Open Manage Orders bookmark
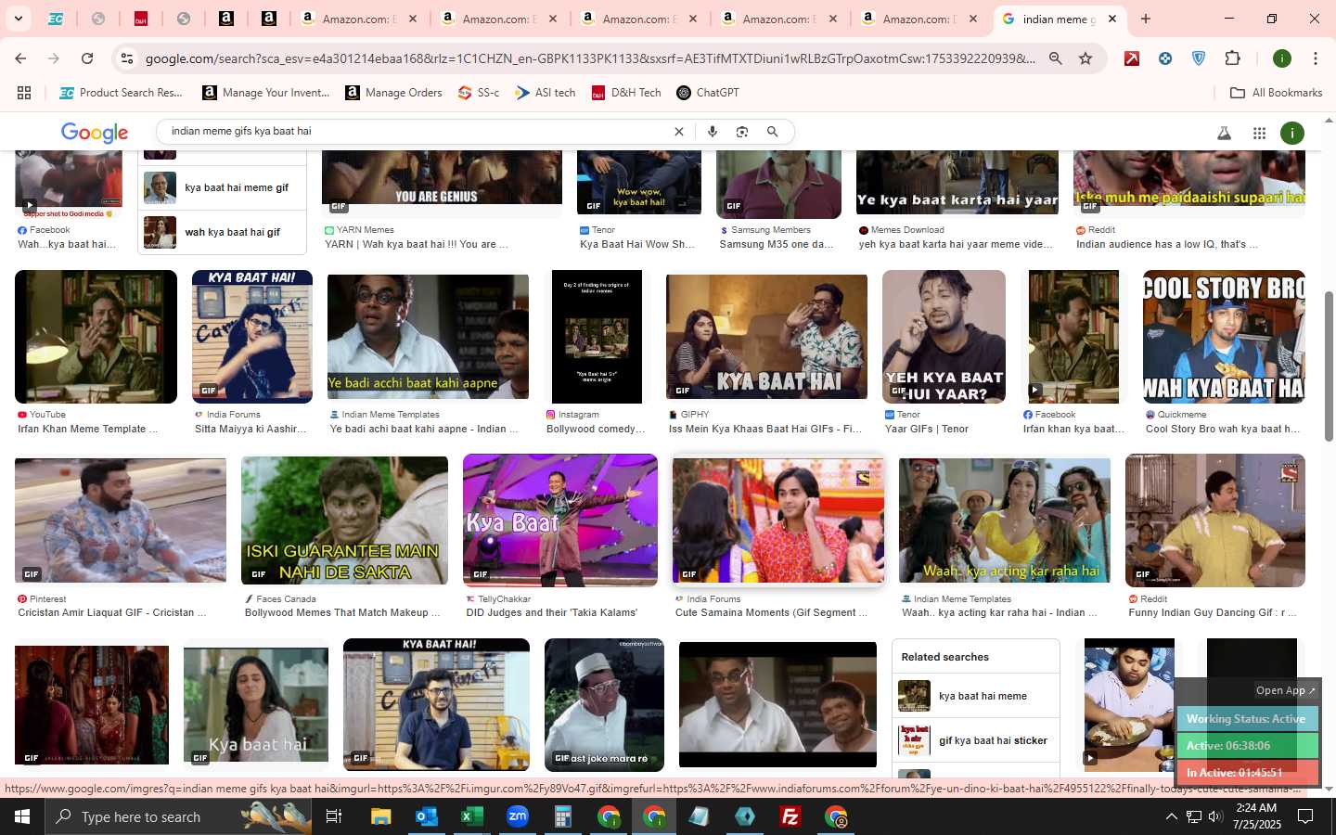Viewport: 1336px width, 835px height. 394,93
